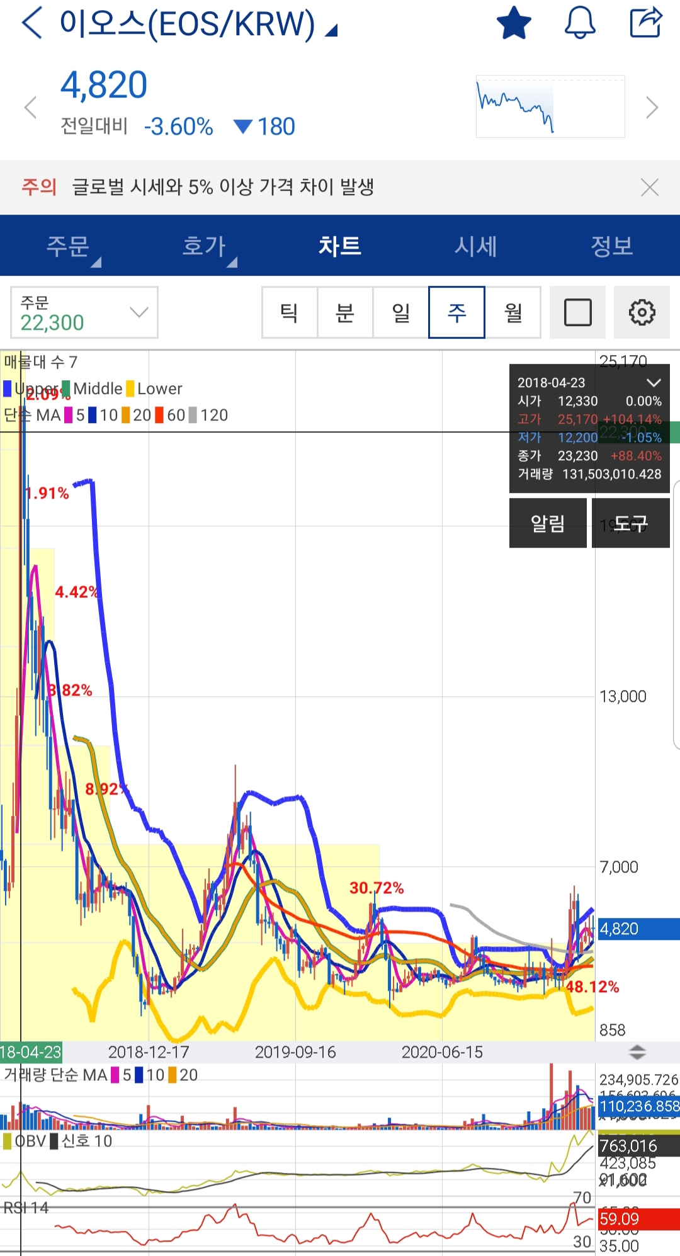Image resolution: width=680 pixels, height=1256 pixels.
Task: Click the Middle band green legend swatch
Action: tap(66, 388)
